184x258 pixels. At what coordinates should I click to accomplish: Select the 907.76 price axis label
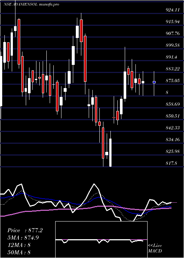173,34
